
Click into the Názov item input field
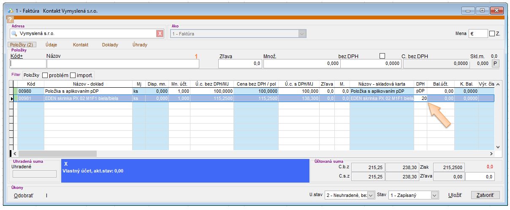[x=122, y=64]
